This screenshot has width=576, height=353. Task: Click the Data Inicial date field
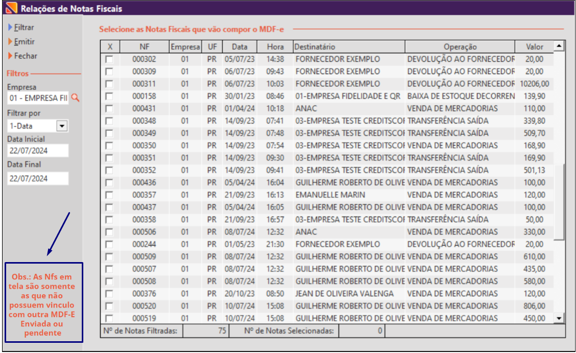pos(38,151)
